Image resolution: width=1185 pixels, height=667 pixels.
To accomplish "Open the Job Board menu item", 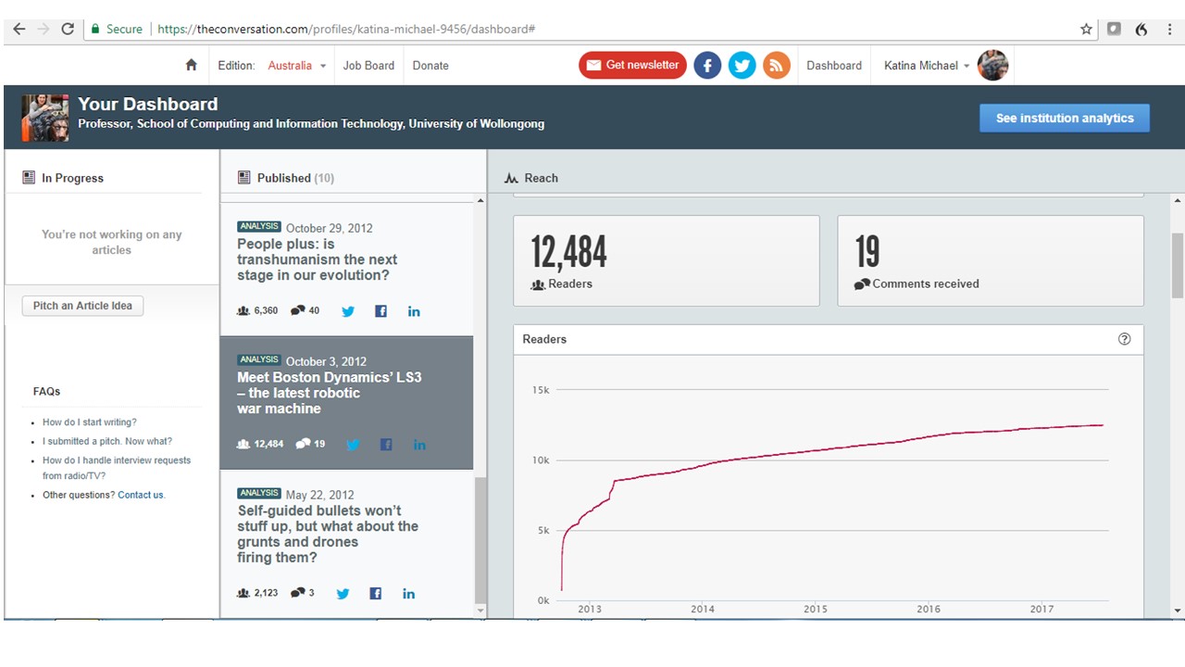I will pos(368,66).
